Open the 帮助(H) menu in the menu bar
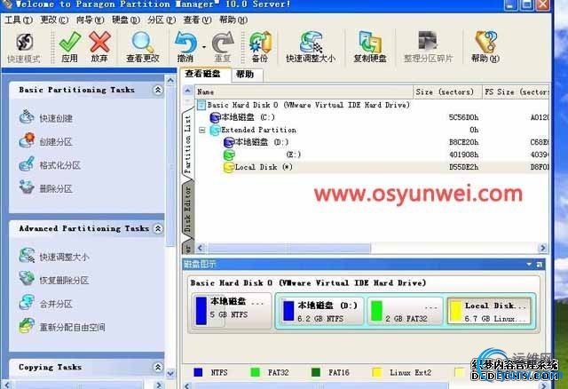 (233, 20)
